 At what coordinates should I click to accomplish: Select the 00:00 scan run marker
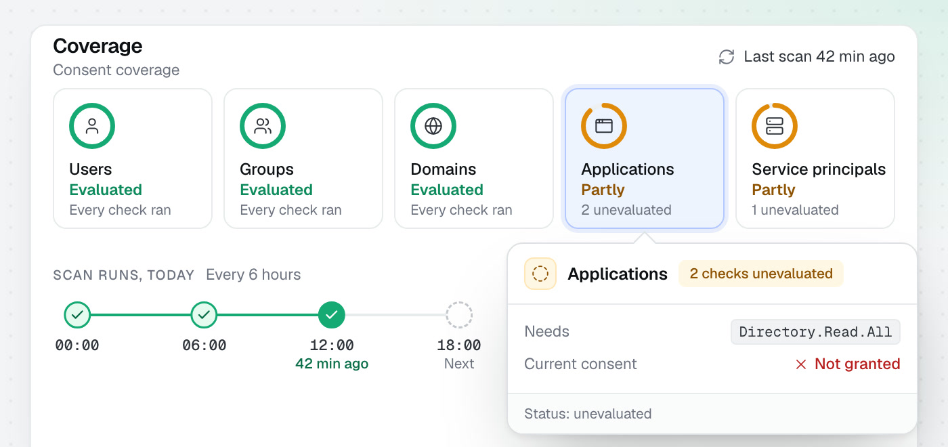coord(77,314)
